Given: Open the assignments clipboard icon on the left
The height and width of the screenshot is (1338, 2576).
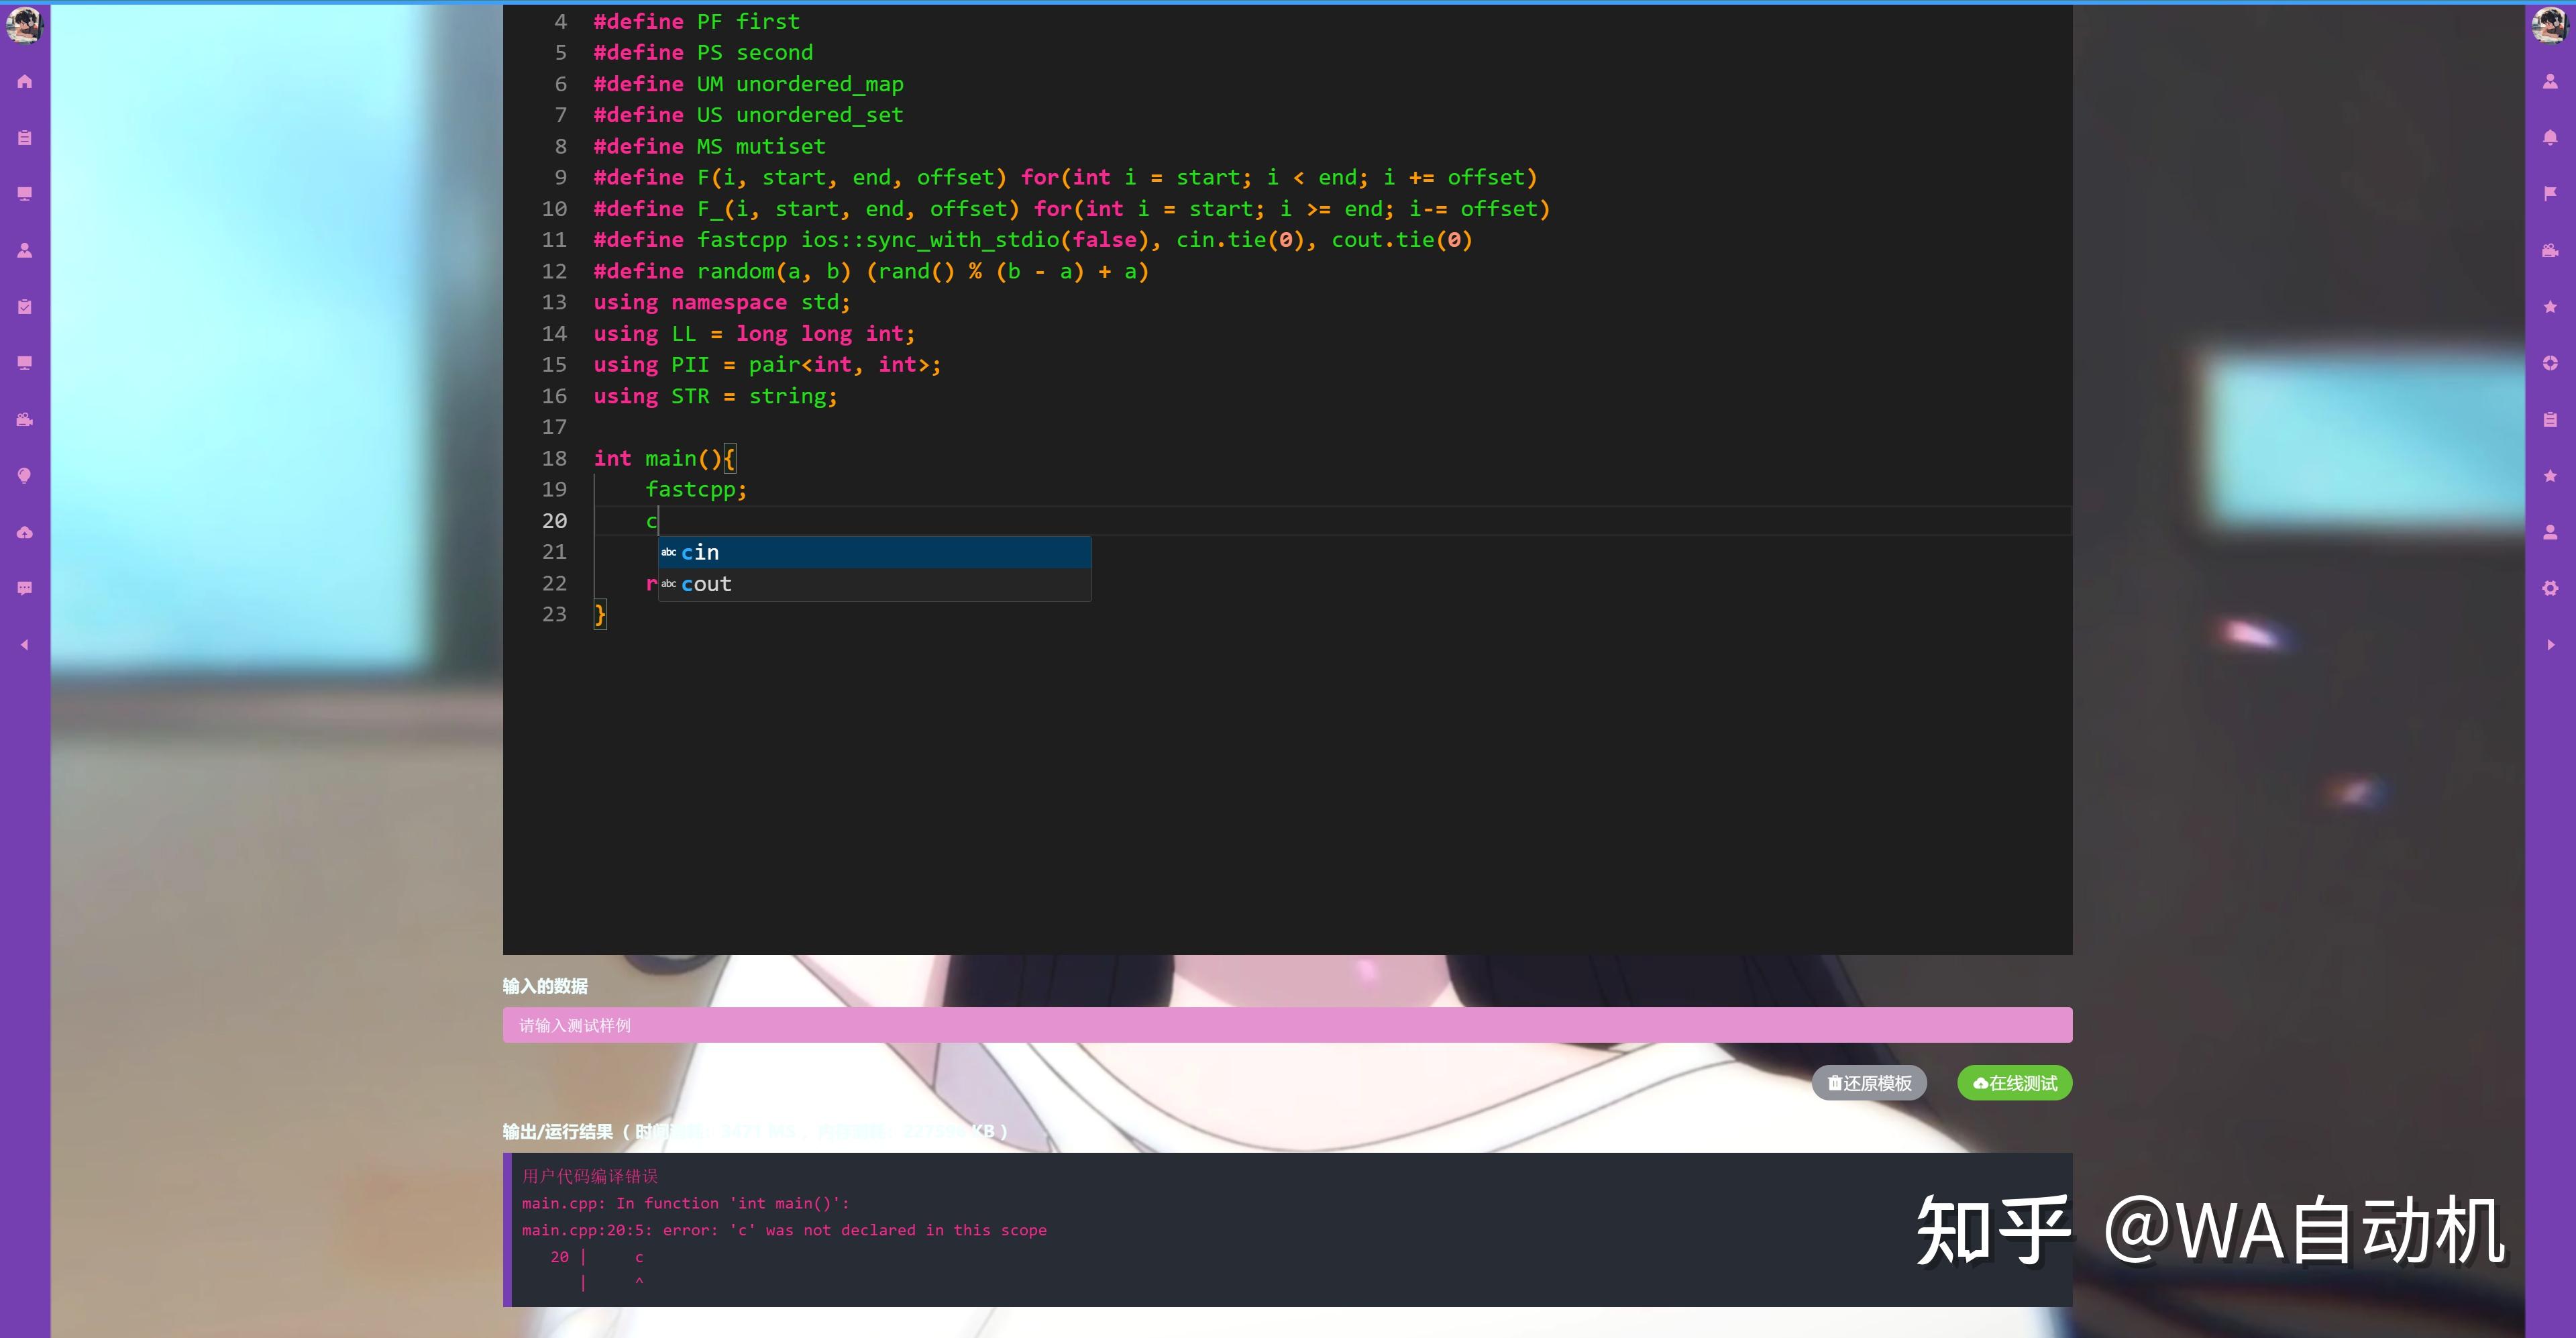Looking at the screenshot, I should (24, 137).
